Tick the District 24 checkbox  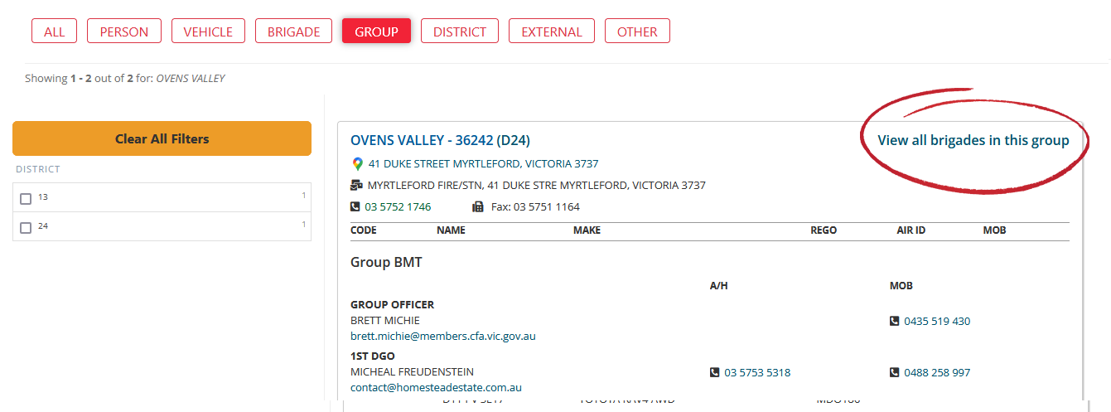[26, 227]
